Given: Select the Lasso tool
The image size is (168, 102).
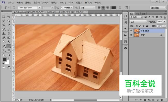Looking at the screenshot, I should pyautogui.click(x=4, y=21).
